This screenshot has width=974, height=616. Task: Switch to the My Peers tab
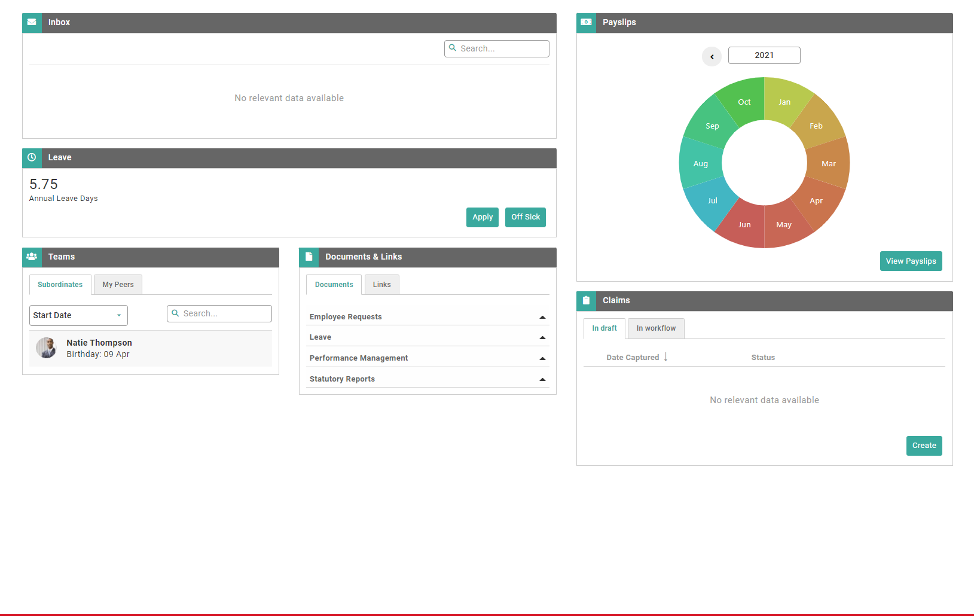tap(118, 285)
